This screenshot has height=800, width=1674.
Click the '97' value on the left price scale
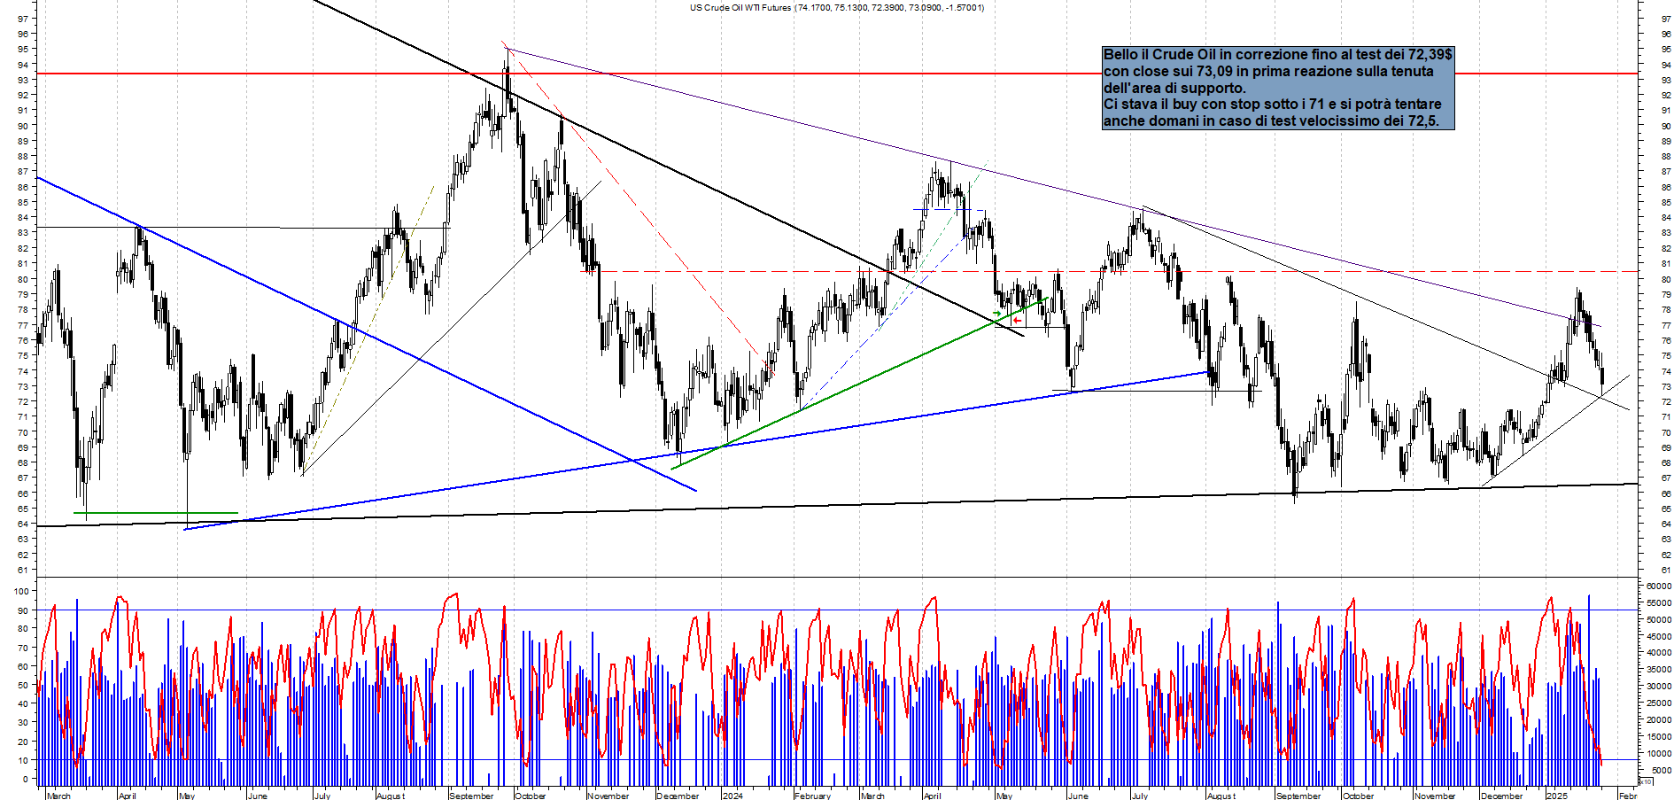pos(23,19)
